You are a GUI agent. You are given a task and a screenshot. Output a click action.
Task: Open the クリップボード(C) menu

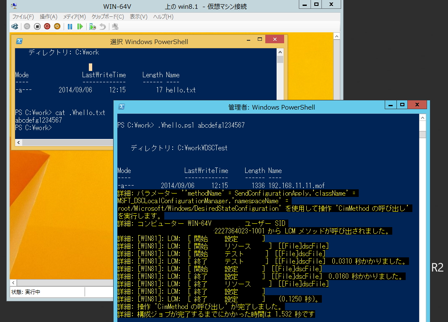[108, 17]
